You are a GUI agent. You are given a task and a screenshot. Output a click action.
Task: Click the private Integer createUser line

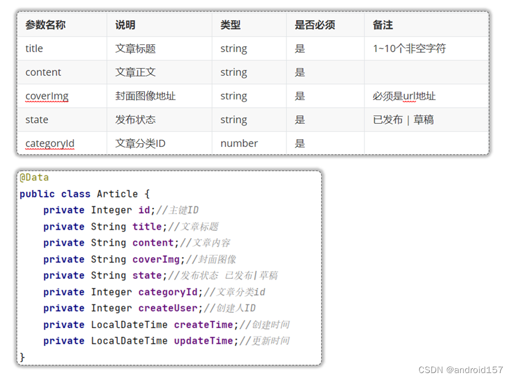(150, 308)
